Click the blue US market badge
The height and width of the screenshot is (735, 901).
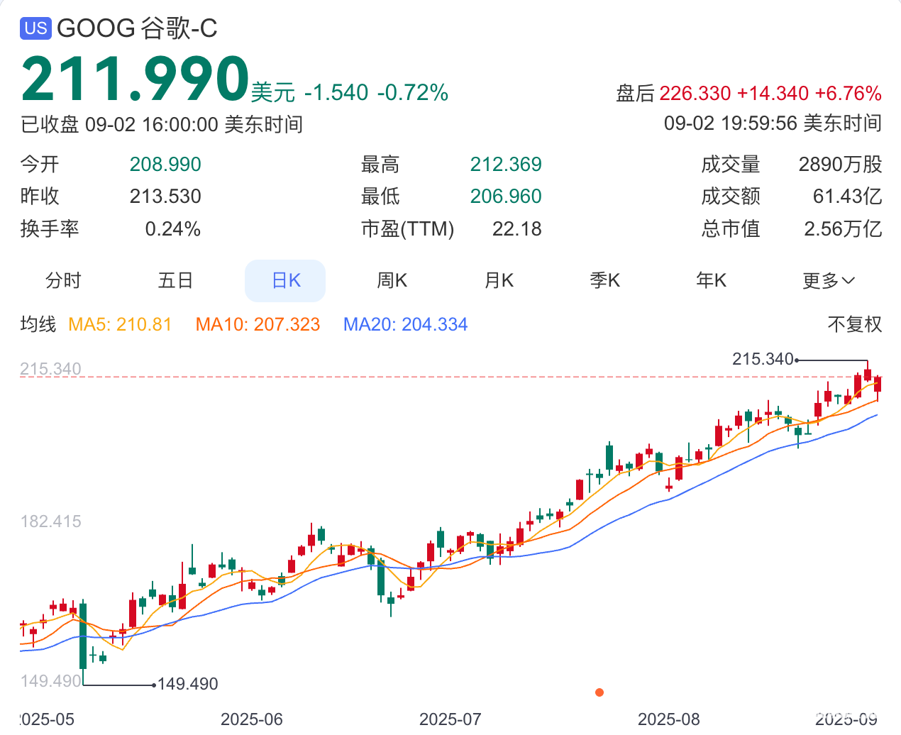tap(35, 28)
